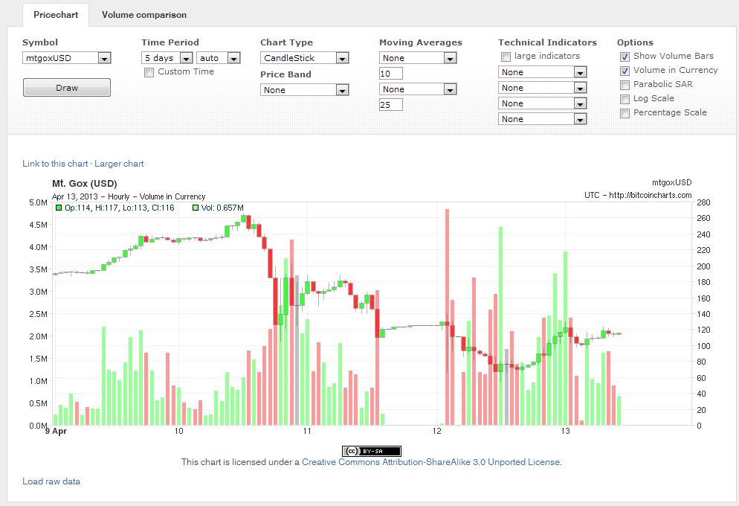Check the Percentage Scale option
Screen dimensions: 739x506
coord(625,114)
